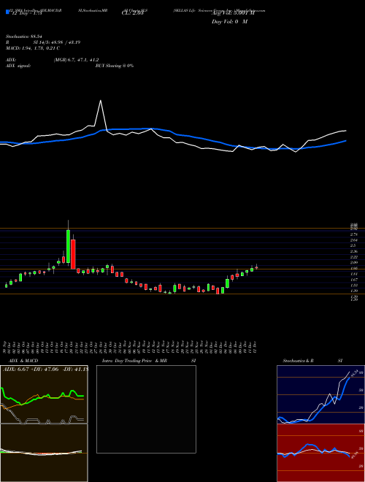Select the 'SI 14/5: 48.98 / 48.19' value

(x=57, y=42)
